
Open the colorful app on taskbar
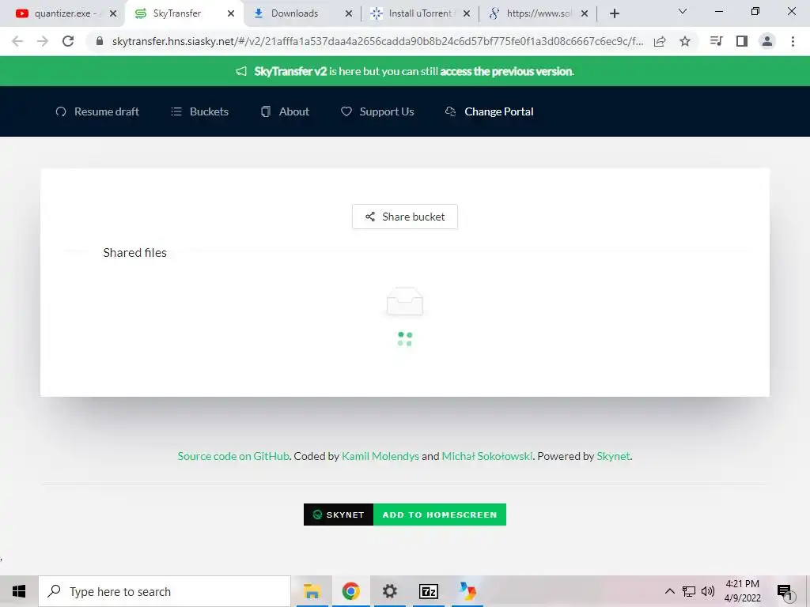point(467,591)
